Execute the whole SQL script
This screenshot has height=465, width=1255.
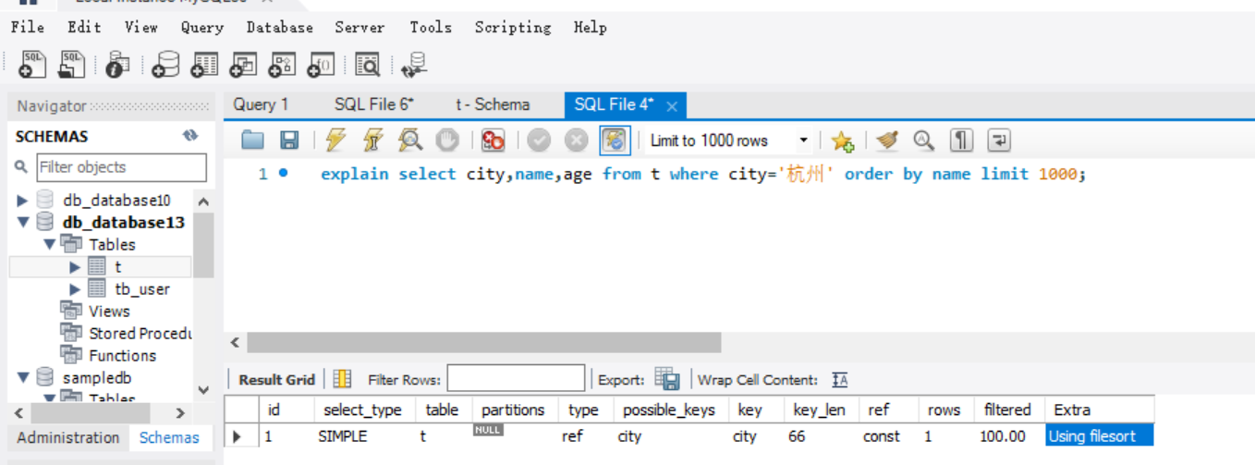point(335,141)
